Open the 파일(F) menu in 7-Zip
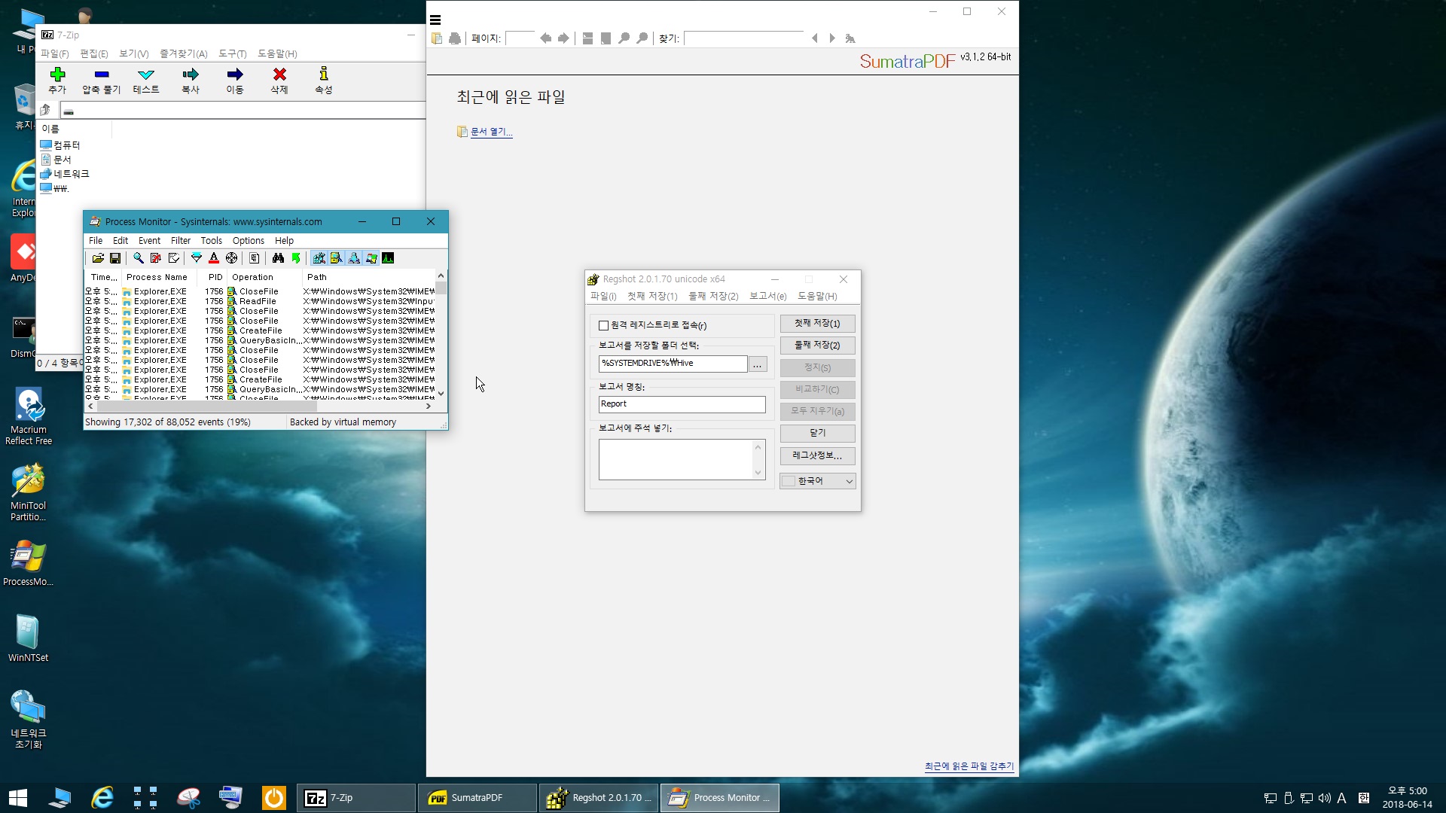The image size is (1446, 813). pos(54,54)
